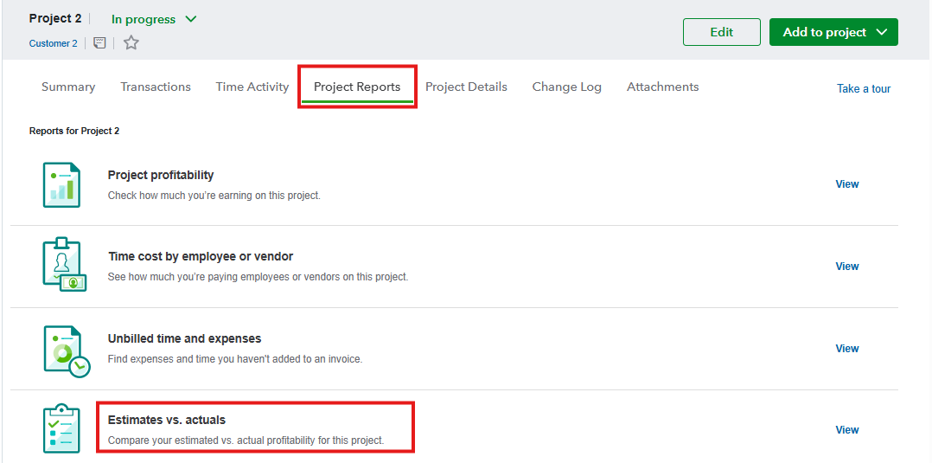View the Unbilled time and expenses report
Viewport: 932px width, 463px height.
pos(846,349)
